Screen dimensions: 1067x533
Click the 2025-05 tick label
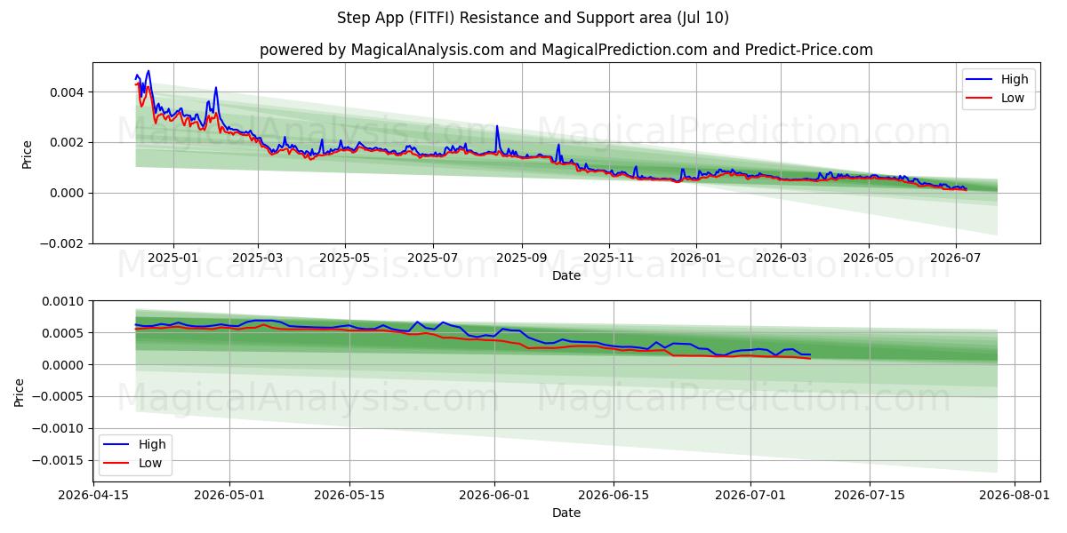click(345, 258)
